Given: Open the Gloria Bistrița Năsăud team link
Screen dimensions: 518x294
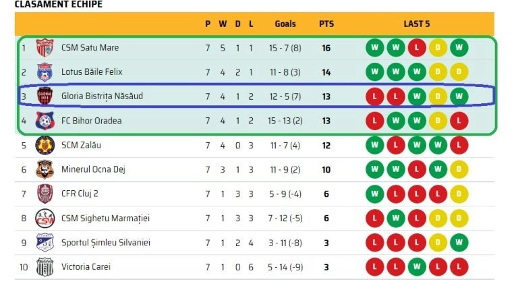Looking at the screenshot, I should pyautogui.click(x=102, y=96).
